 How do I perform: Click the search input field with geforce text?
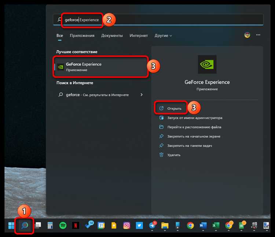[x=158, y=20]
